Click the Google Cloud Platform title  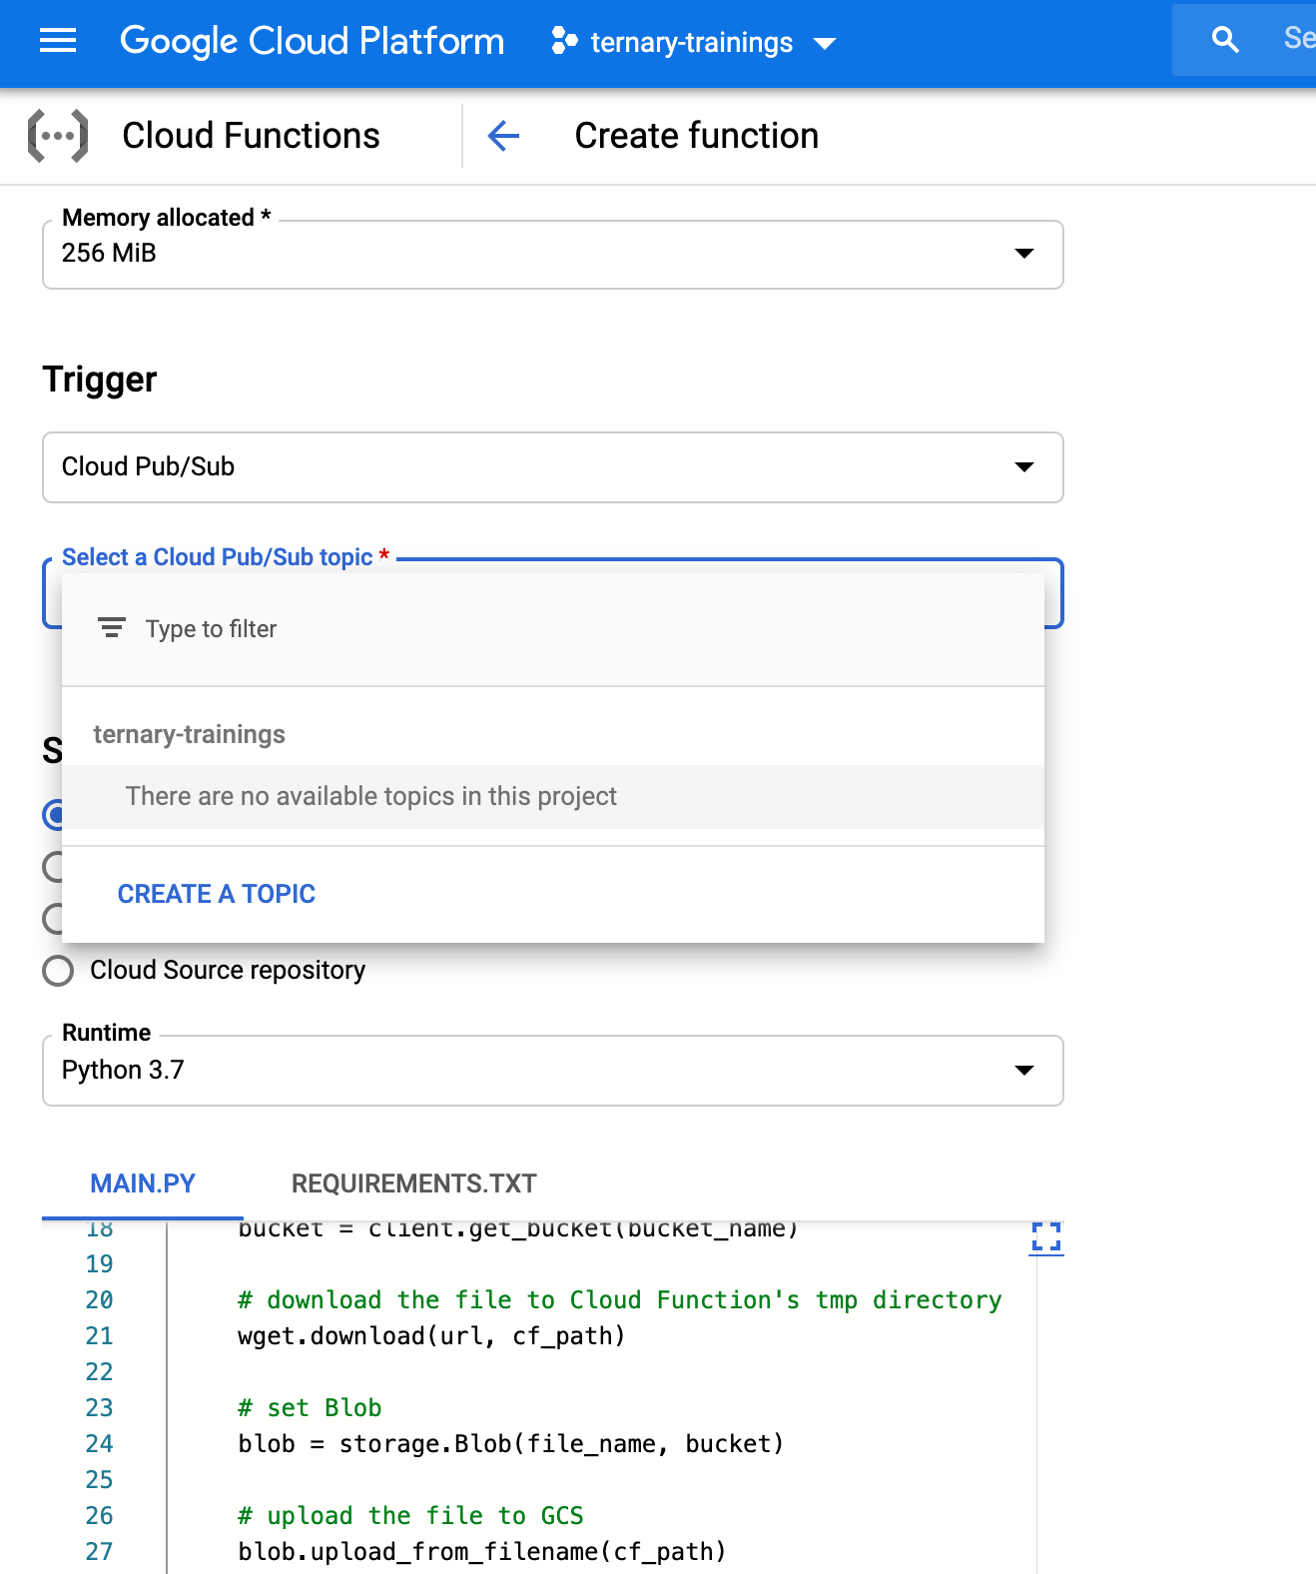tap(313, 41)
